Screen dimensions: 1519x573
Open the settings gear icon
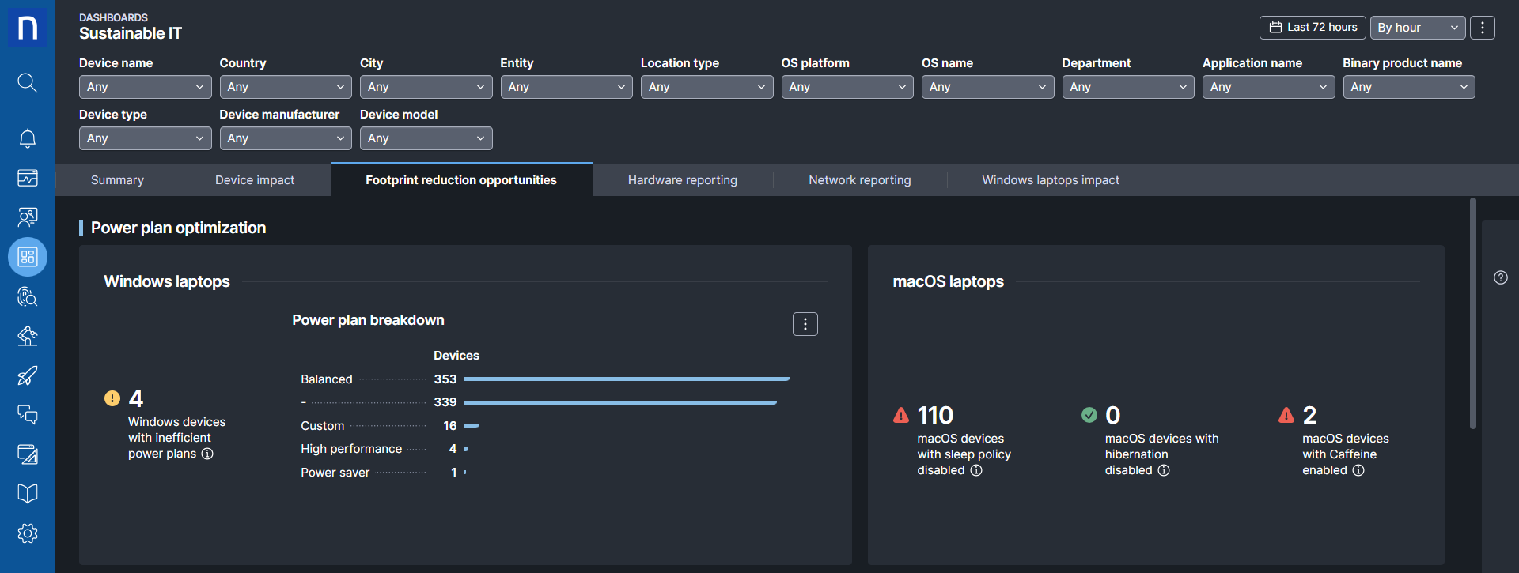point(27,533)
